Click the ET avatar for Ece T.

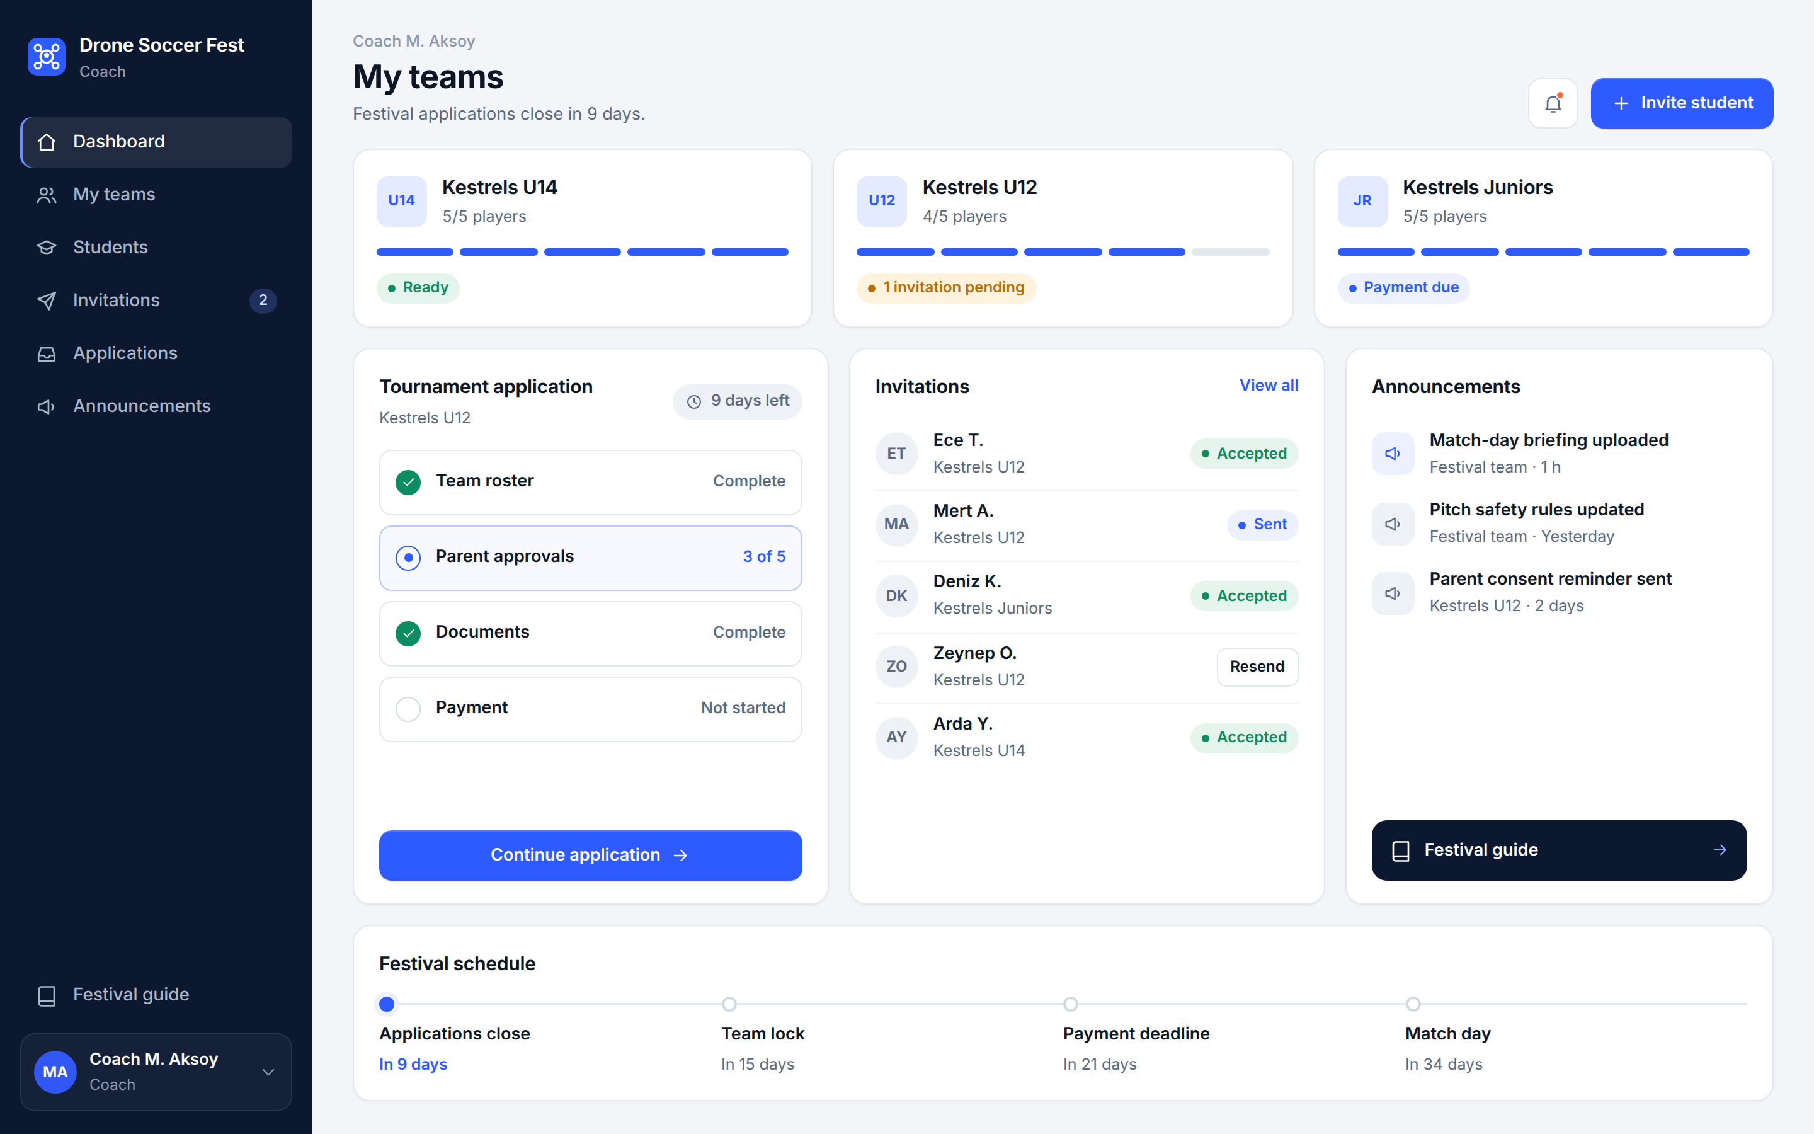click(896, 454)
